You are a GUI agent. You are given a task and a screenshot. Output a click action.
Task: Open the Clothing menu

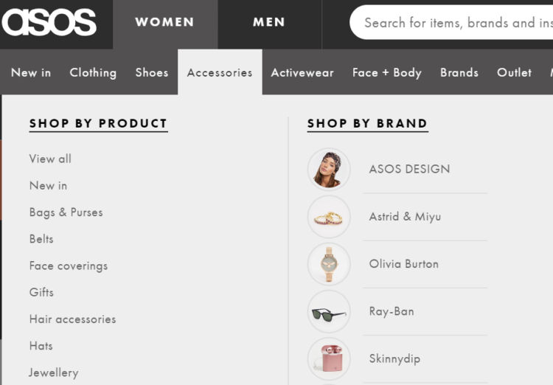coord(93,72)
